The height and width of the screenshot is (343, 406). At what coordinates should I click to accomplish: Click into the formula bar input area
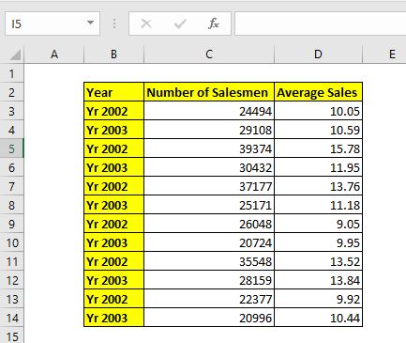point(321,23)
